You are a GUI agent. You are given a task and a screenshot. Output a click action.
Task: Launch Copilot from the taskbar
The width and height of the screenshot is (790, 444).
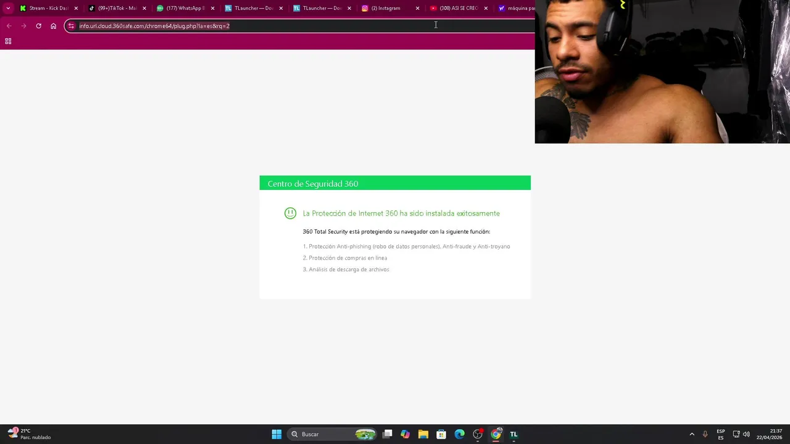point(405,434)
